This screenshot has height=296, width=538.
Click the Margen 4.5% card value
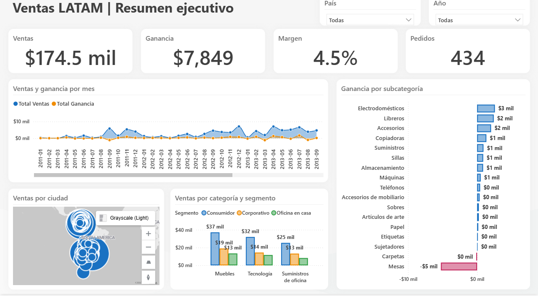coord(335,58)
